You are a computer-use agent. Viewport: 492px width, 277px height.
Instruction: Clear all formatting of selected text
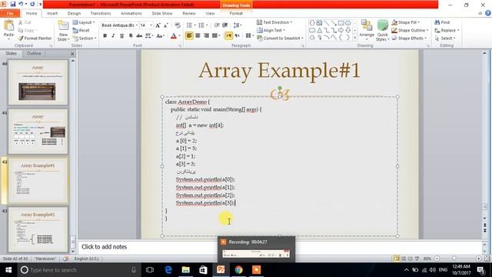point(178,25)
